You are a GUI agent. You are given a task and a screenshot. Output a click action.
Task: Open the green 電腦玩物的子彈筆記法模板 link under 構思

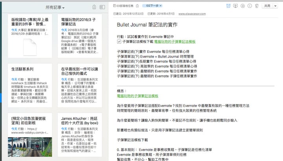point(137,96)
